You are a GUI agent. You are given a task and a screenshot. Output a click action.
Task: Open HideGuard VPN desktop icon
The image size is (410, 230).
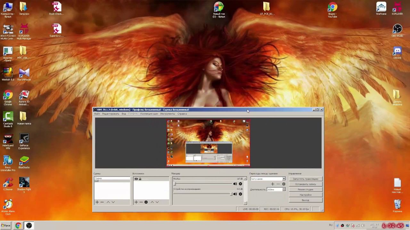8,142
